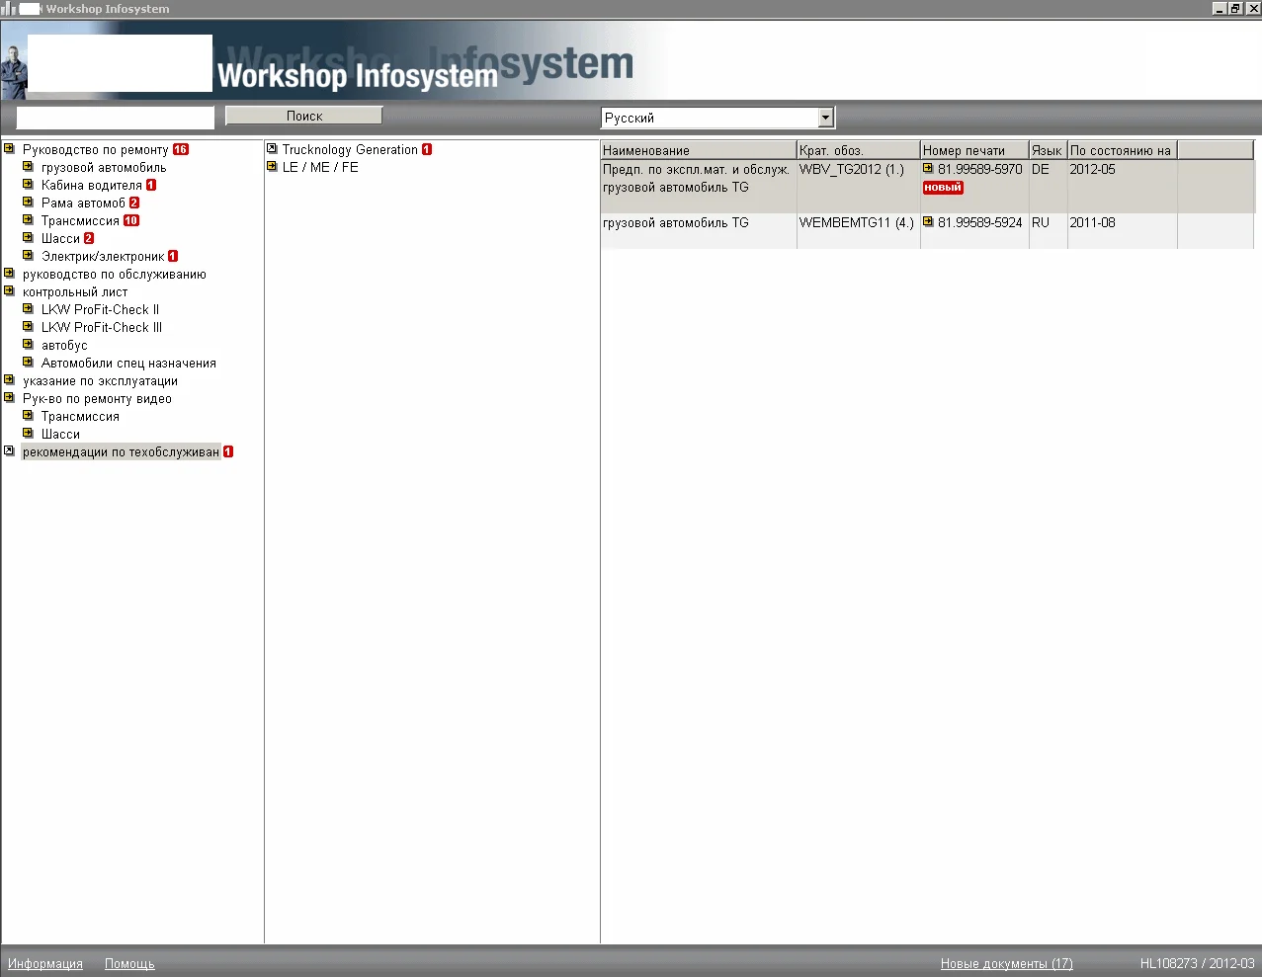The image size is (1262, 977).
Task: Click icon beside Рук-во по ремонту видео
Action: pyautogui.click(x=10, y=398)
